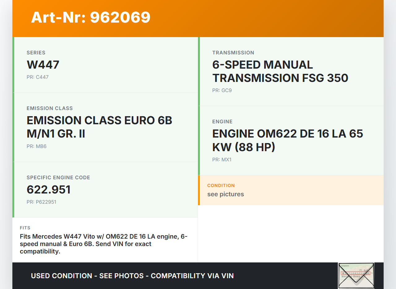The height and width of the screenshot is (289, 396).
Task: Click the 'PR: GC9' code
Action: pos(222,90)
